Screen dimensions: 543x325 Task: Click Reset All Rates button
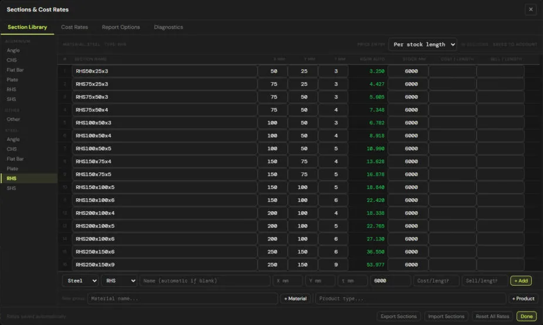[492, 316]
